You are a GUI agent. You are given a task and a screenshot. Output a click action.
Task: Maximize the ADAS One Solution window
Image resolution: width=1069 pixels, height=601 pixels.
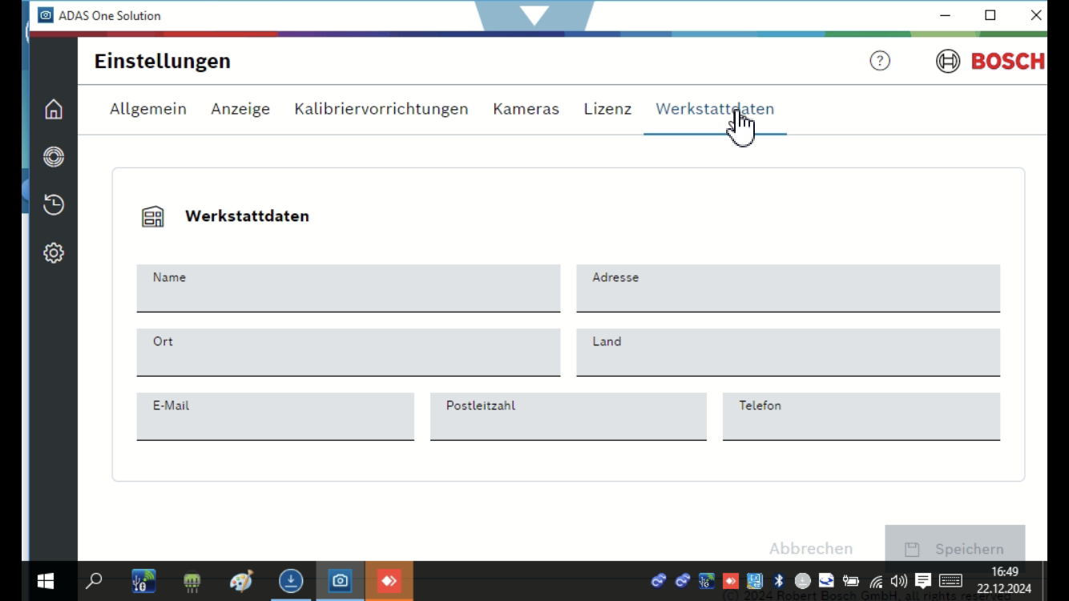990,15
